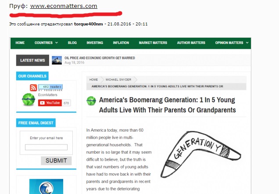Open the INVESTING section
The width and height of the screenshot is (279, 194).
point(95,43)
